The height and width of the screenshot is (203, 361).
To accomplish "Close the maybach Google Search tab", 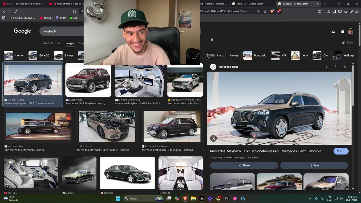I will [318, 4].
